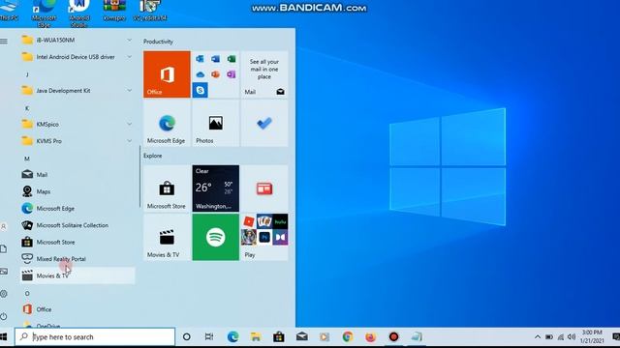Launch Chrome from the taskbar
The image size is (620, 348).
pos(348,336)
